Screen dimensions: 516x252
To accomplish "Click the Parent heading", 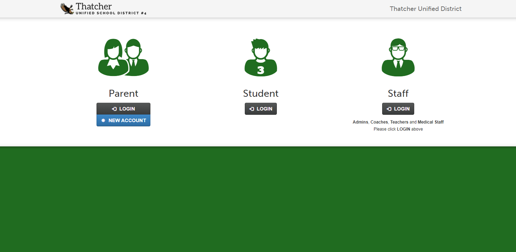I will click(x=123, y=93).
